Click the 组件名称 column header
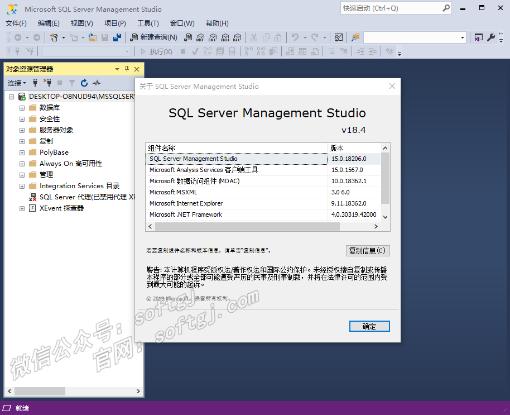 pos(236,148)
